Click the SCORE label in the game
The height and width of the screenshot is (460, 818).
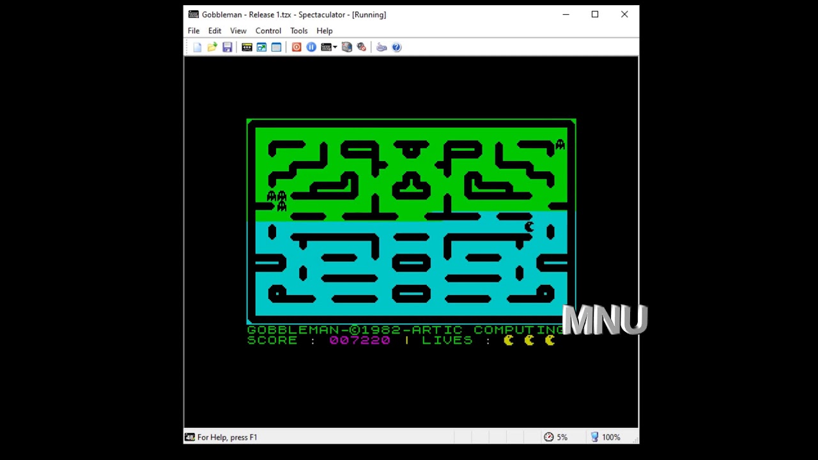tap(272, 341)
